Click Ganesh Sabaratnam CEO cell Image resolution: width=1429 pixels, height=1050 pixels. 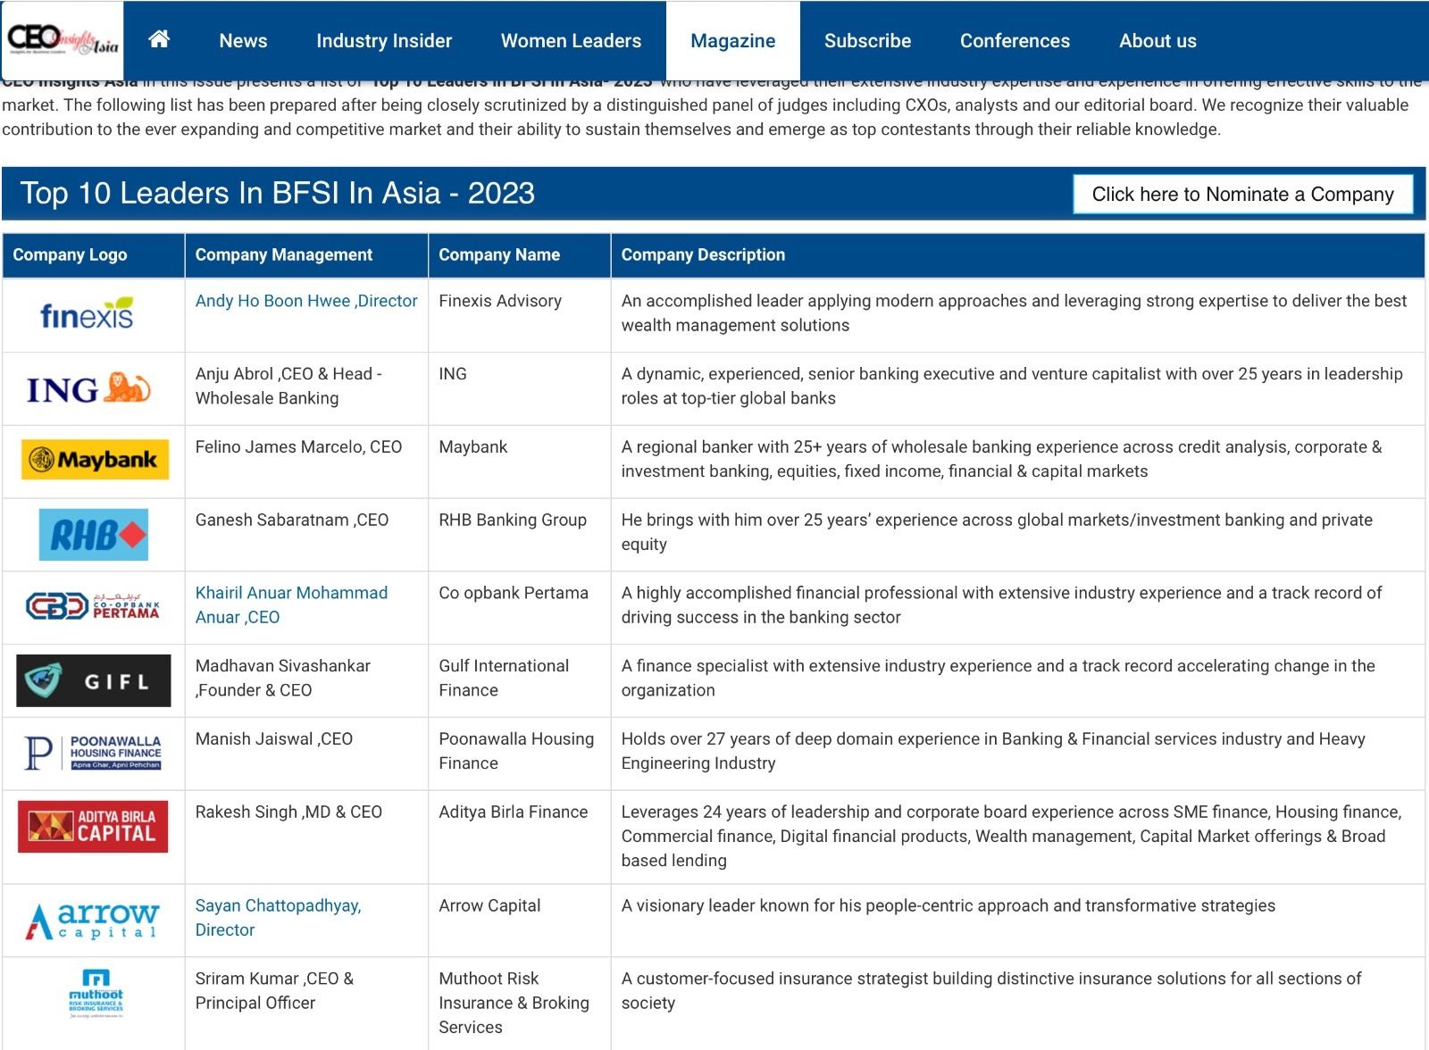(306, 535)
